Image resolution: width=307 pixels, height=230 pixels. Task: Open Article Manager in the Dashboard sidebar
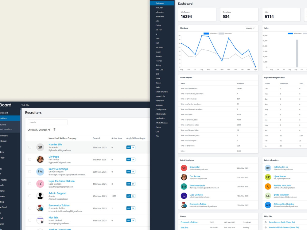pos(162,123)
